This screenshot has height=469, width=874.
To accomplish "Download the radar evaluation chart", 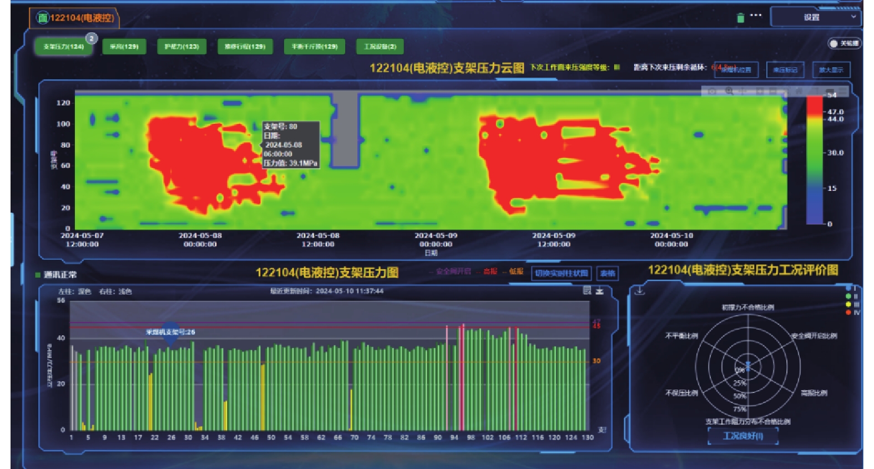I will tap(640, 291).
